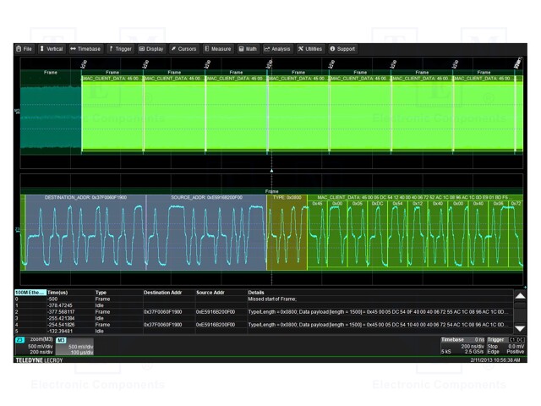Open the Timebase menu
This screenshot has height=406, width=541.
click(85, 49)
